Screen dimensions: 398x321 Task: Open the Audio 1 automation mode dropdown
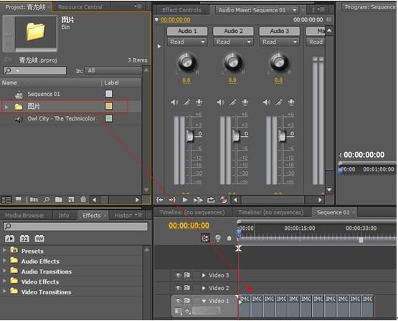[187, 42]
